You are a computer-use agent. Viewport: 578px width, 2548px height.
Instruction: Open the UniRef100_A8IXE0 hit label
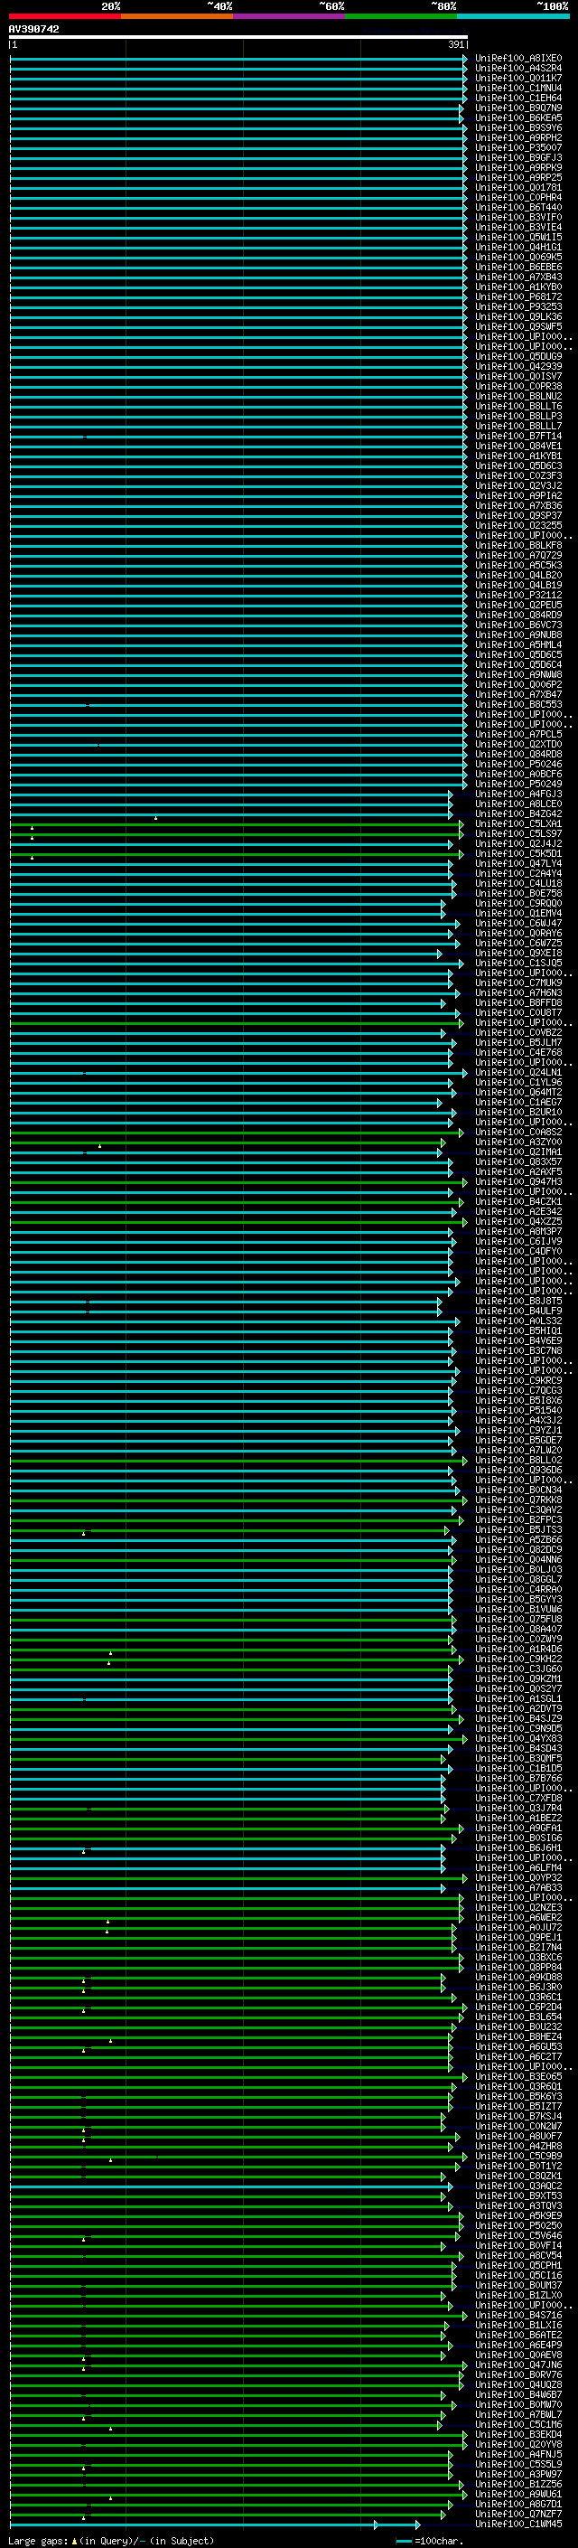point(518,59)
